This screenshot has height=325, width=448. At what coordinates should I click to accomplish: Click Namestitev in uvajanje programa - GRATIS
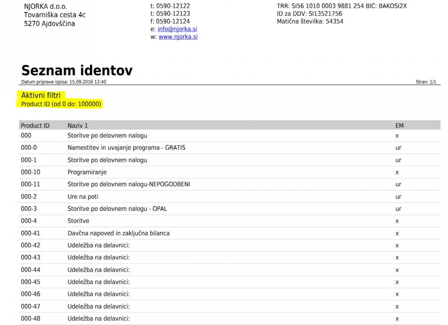tap(126, 148)
